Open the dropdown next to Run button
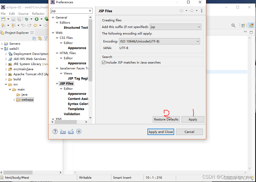 pos(41,19)
